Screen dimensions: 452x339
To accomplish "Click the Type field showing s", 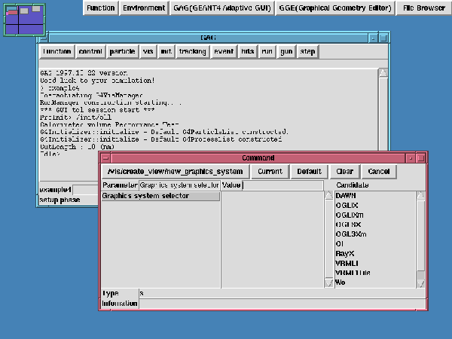I will click(x=282, y=294).
